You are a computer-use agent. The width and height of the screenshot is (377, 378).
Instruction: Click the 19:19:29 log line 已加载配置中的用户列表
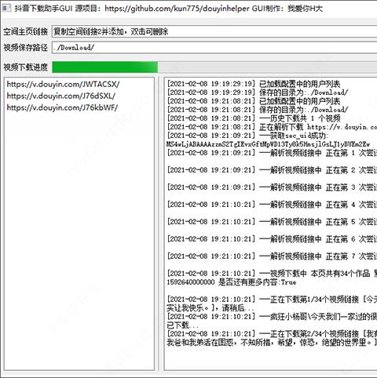(254, 84)
